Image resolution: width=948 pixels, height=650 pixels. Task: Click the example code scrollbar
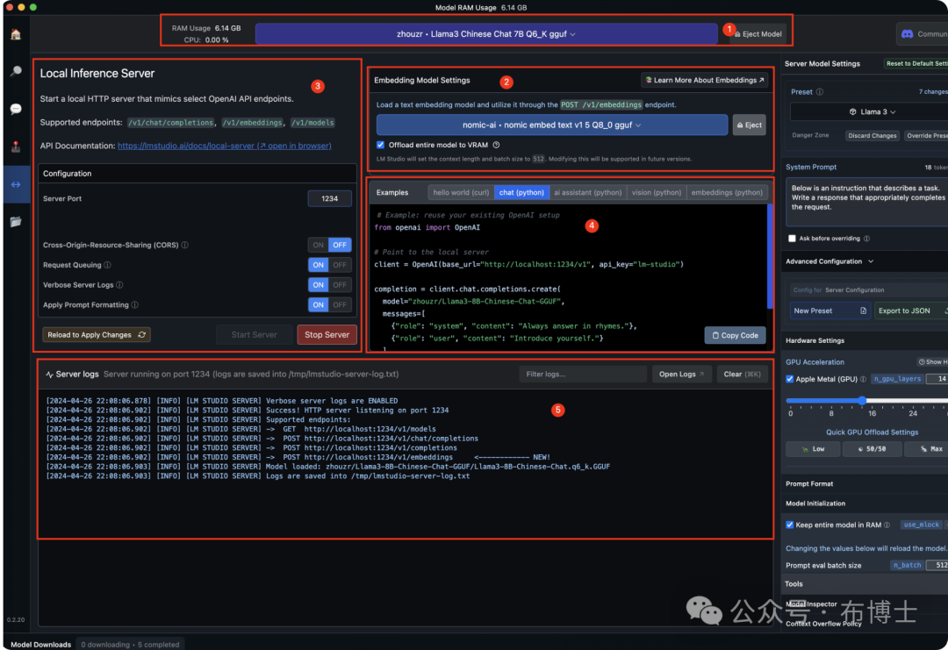point(771,256)
